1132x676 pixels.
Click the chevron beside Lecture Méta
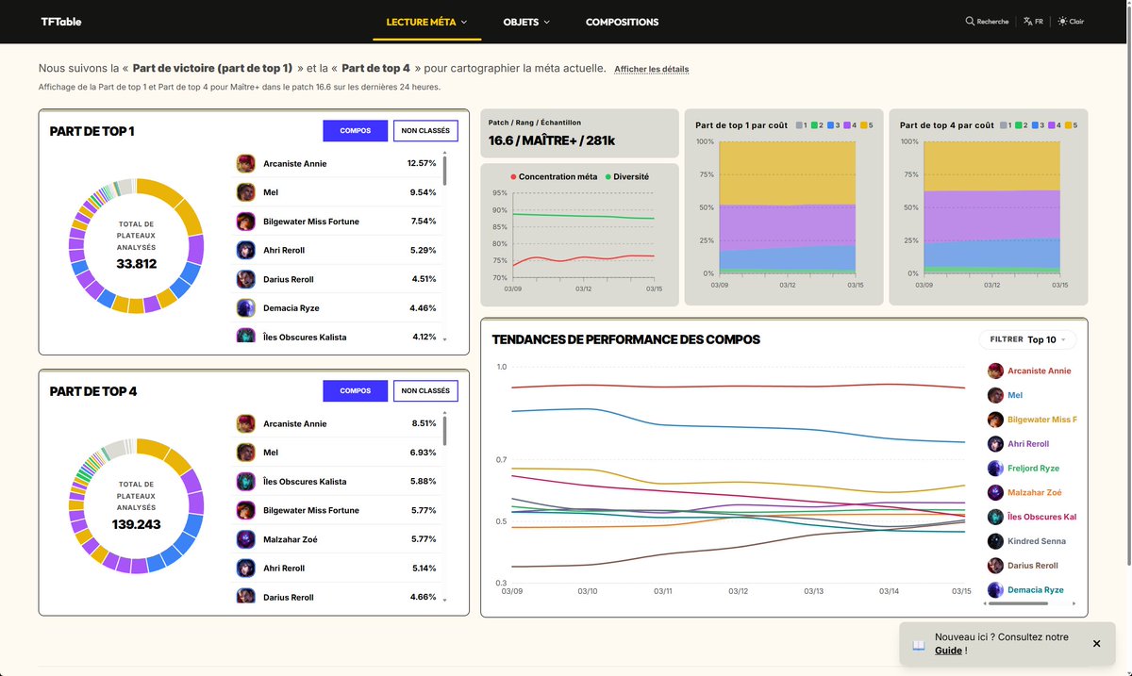tap(464, 22)
